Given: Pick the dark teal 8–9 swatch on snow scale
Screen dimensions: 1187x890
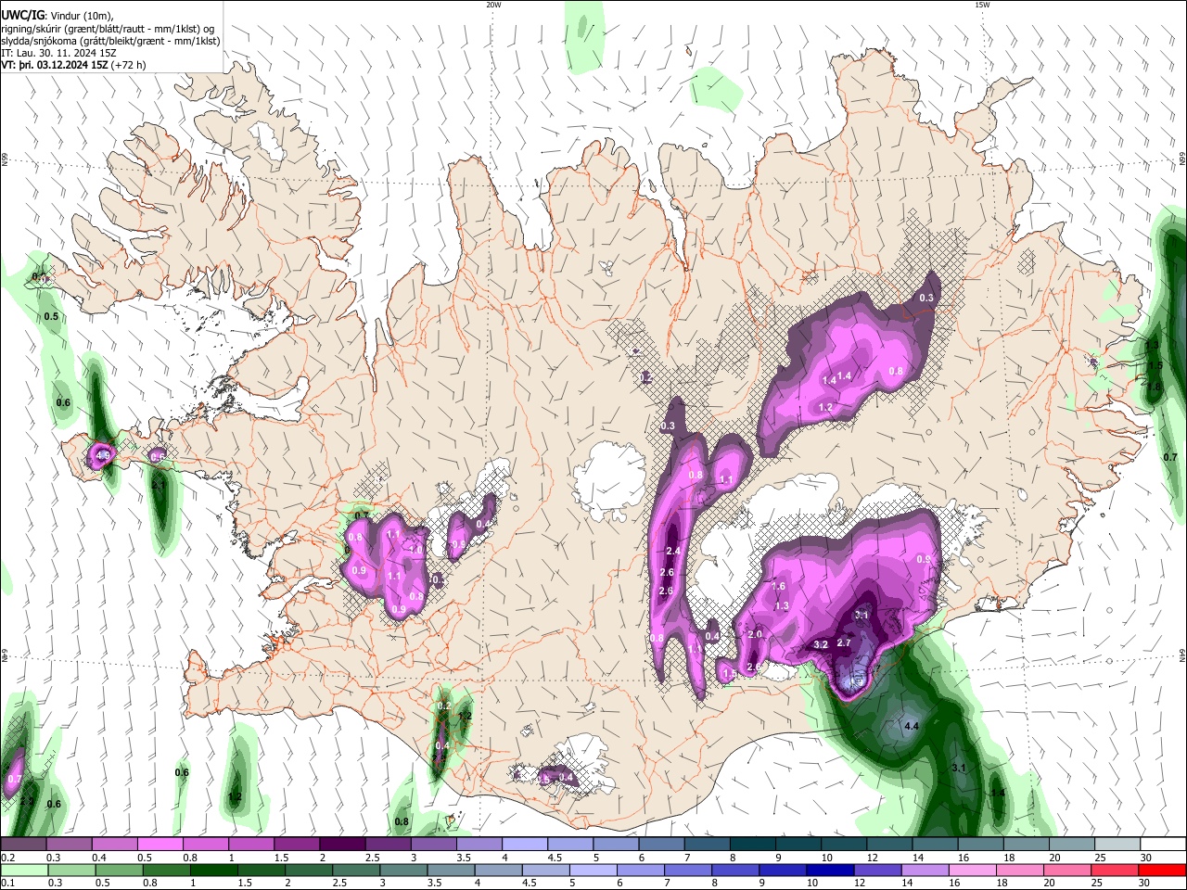Looking at the screenshot, I should [753, 845].
